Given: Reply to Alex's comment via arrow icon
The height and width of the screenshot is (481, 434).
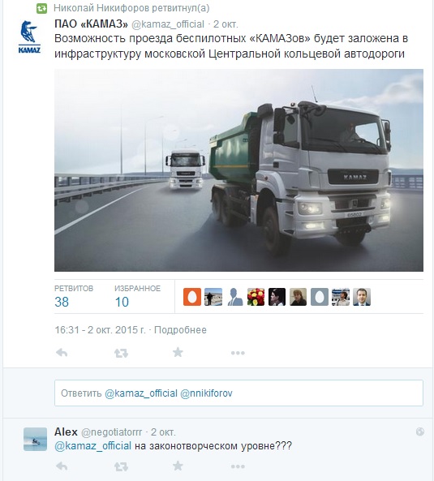Looking at the screenshot, I should pyautogui.click(x=62, y=466).
